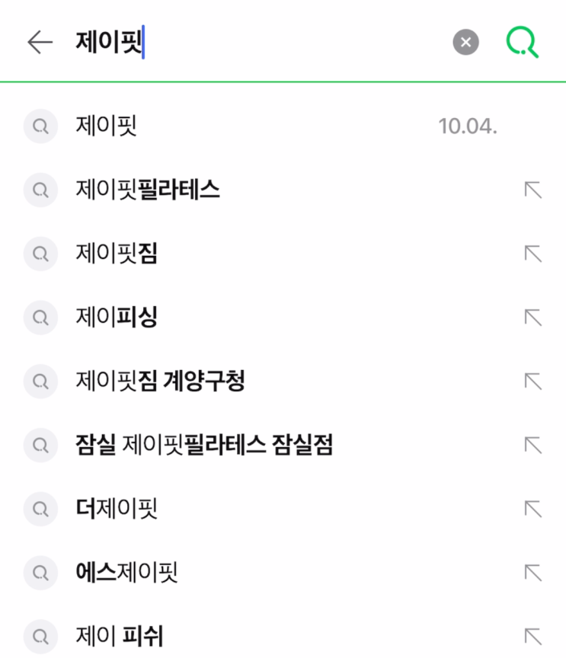Tap the fill arrow next to 더제이핏

pyautogui.click(x=532, y=508)
